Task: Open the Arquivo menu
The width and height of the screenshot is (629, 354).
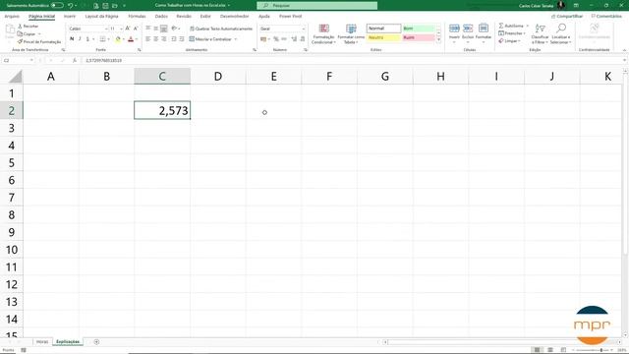Action: [x=12, y=16]
